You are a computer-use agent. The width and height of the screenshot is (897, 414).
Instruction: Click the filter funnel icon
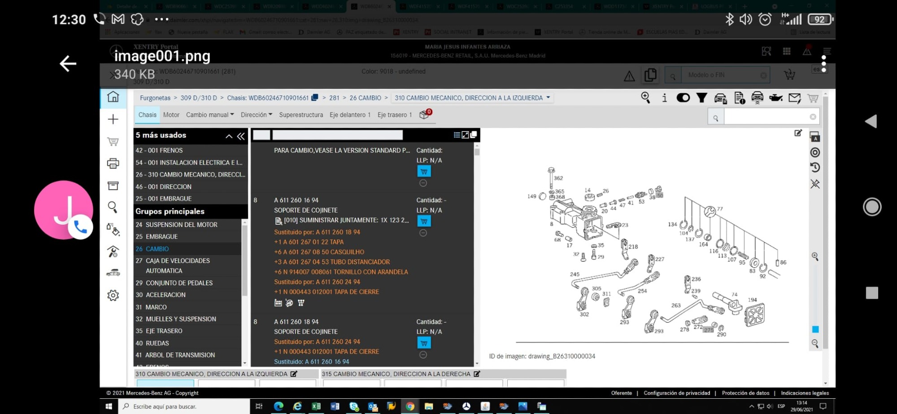click(702, 98)
